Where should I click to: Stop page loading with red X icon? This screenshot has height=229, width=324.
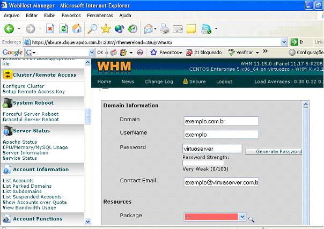click(50, 29)
